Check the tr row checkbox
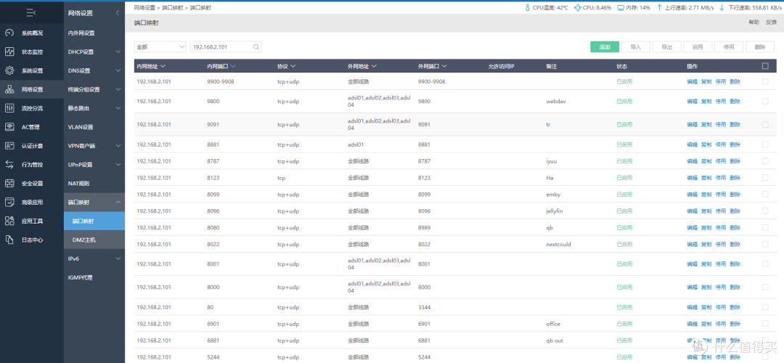This screenshot has width=784, height=363. (765, 124)
